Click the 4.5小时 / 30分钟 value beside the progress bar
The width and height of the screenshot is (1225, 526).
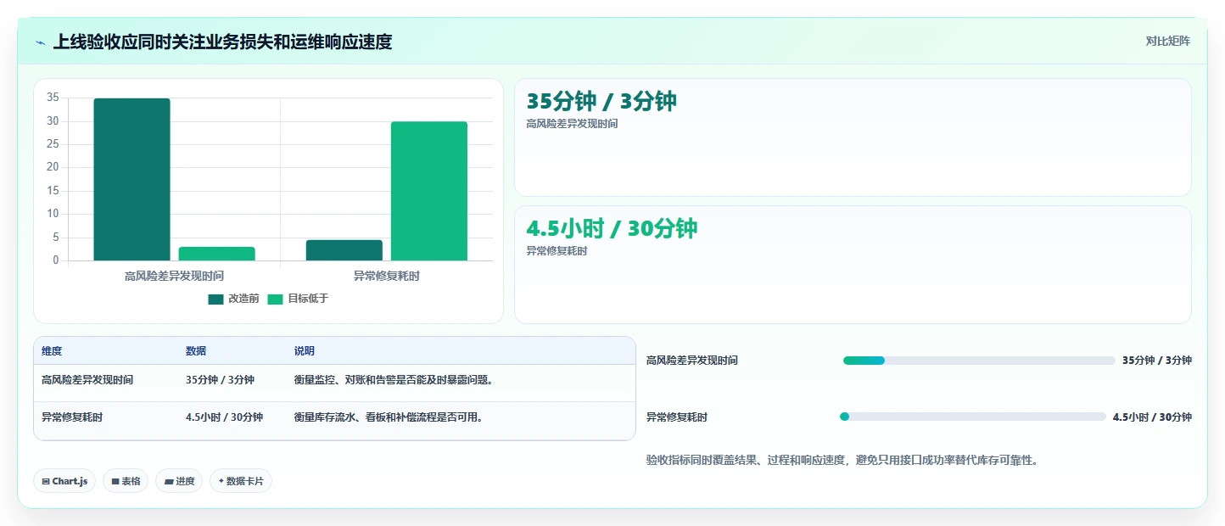1152,417
